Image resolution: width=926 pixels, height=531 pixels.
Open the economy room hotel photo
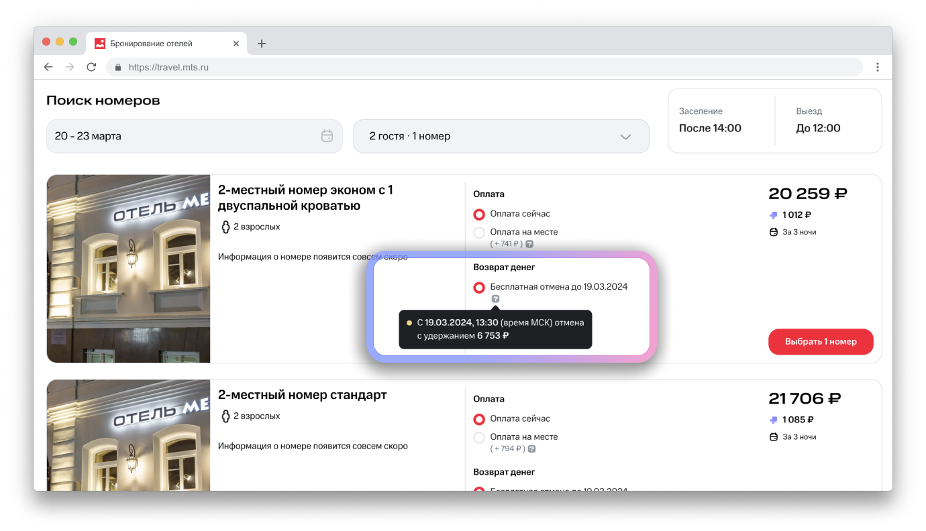(129, 269)
